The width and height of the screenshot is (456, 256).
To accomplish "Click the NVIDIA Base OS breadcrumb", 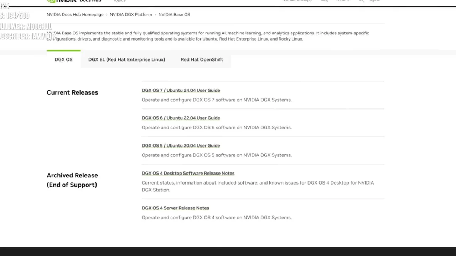I will (174, 15).
